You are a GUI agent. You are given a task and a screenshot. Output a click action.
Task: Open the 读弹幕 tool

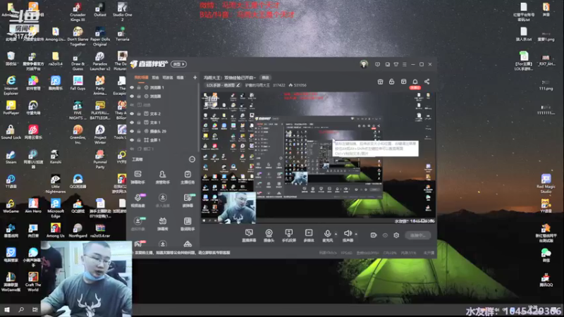pyautogui.click(x=188, y=201)
